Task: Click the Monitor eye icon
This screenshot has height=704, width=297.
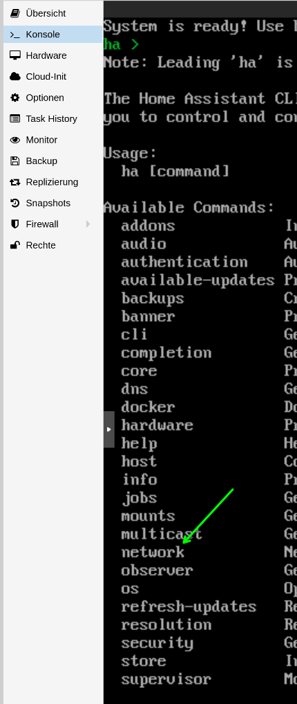Action: [x=15, y=140]
